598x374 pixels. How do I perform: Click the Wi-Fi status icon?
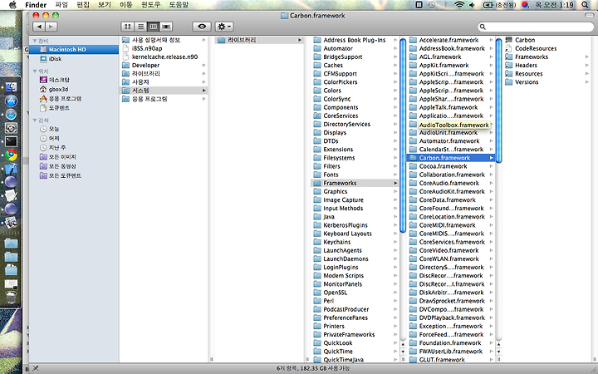459,5
